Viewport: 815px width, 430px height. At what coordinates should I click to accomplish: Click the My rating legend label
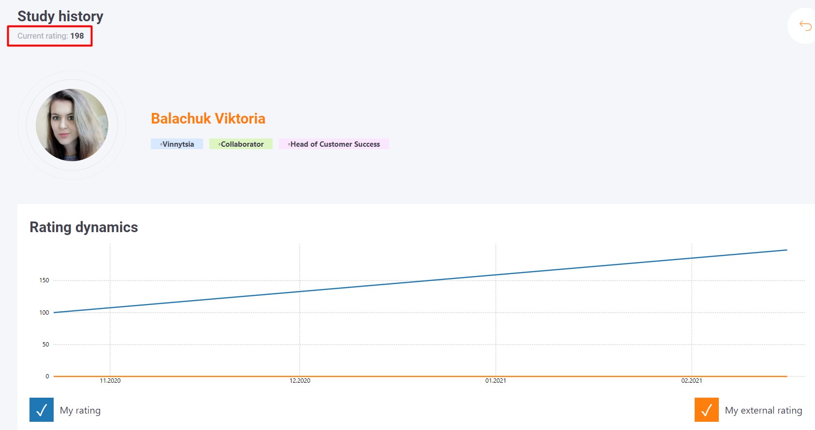coord(80,410)
